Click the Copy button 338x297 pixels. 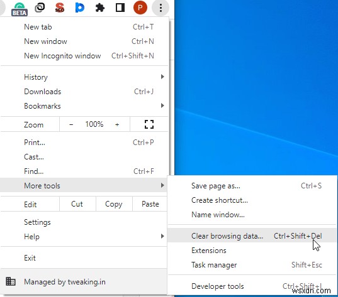pos(114,204)
